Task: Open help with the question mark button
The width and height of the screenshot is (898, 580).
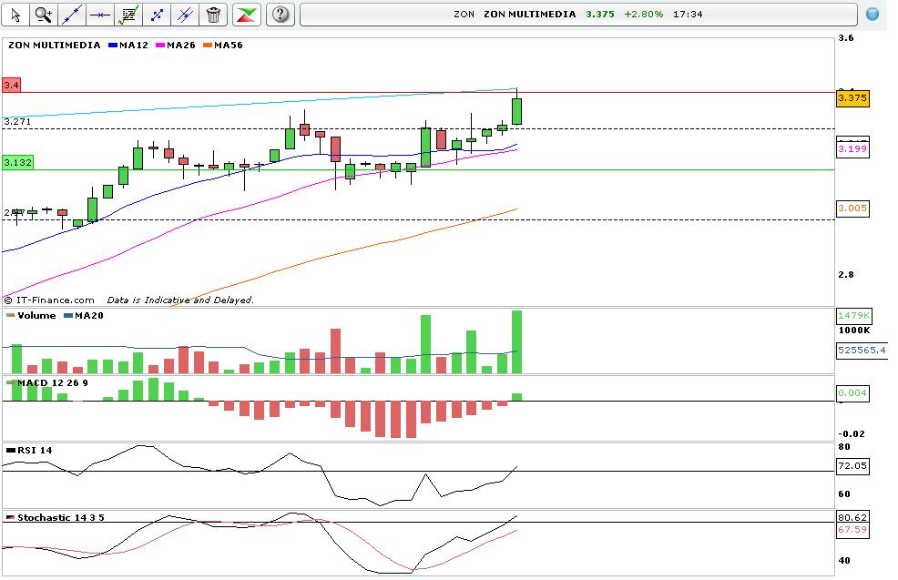Action: click(x=280, y=15)
